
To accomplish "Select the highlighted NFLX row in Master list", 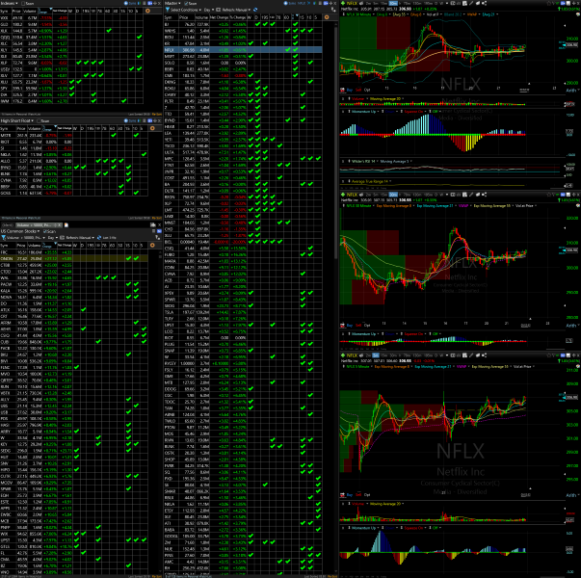I will click(x=243, y=49).
